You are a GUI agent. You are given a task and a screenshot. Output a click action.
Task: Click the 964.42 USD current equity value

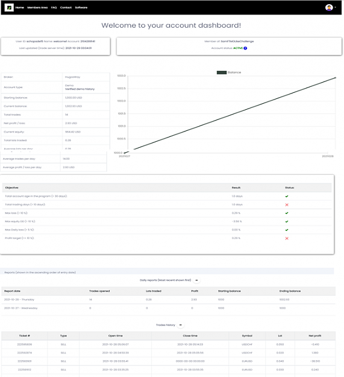tap(73, 131)
